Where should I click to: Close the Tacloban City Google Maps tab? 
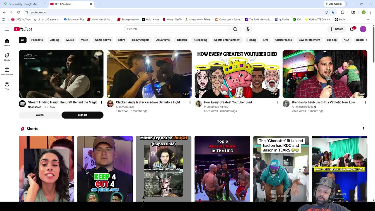pos(45,4)
